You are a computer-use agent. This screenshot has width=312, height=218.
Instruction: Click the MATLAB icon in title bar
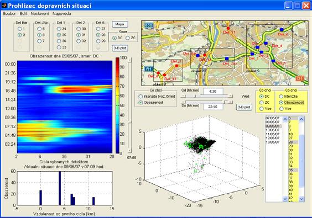4,5
